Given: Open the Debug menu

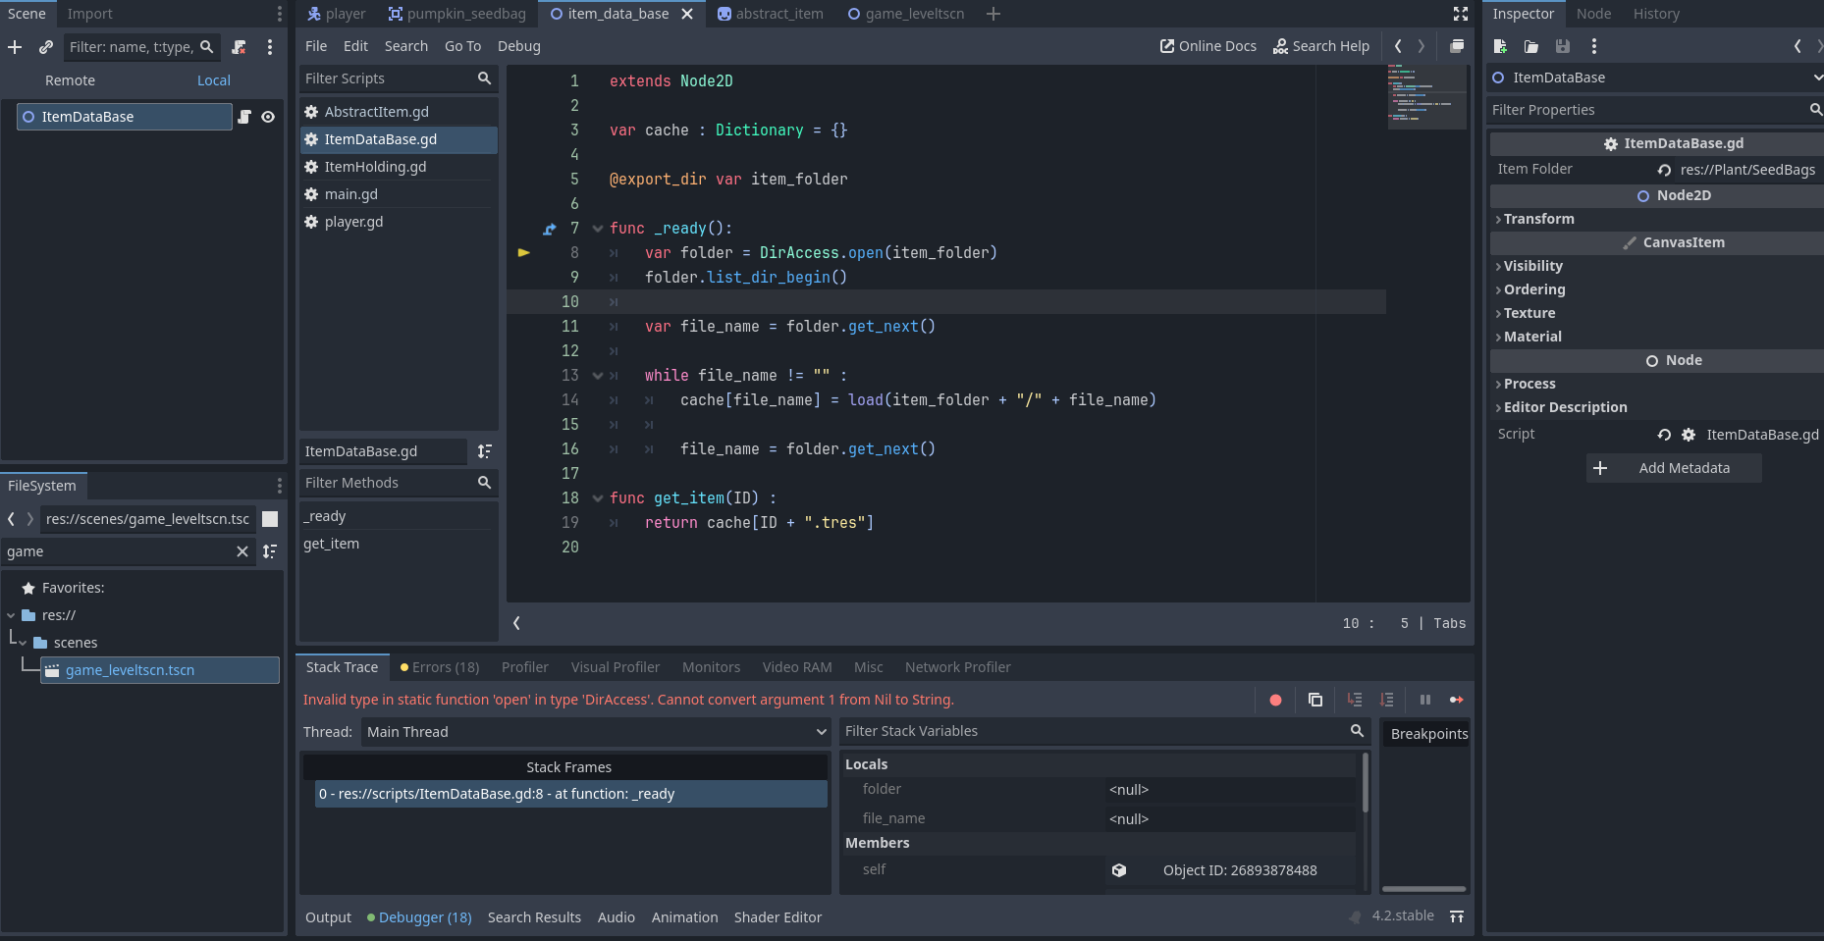Looking at the screenshot, I should [x=518, y=46].
